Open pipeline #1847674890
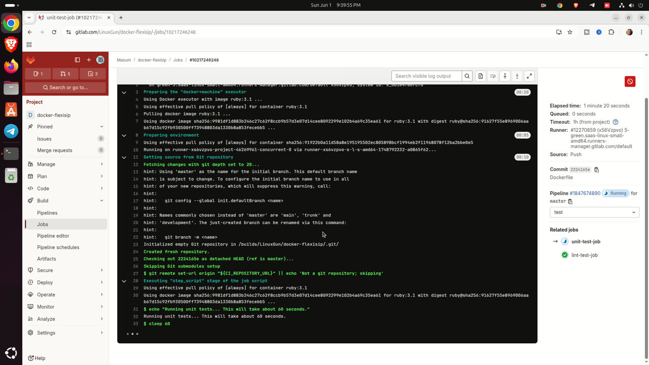Screen dimensions: 649x365 point(585,193)
